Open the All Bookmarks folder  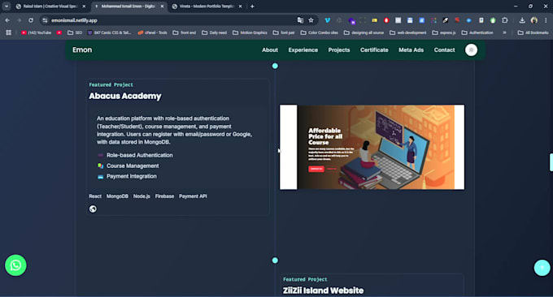[533, 32]
